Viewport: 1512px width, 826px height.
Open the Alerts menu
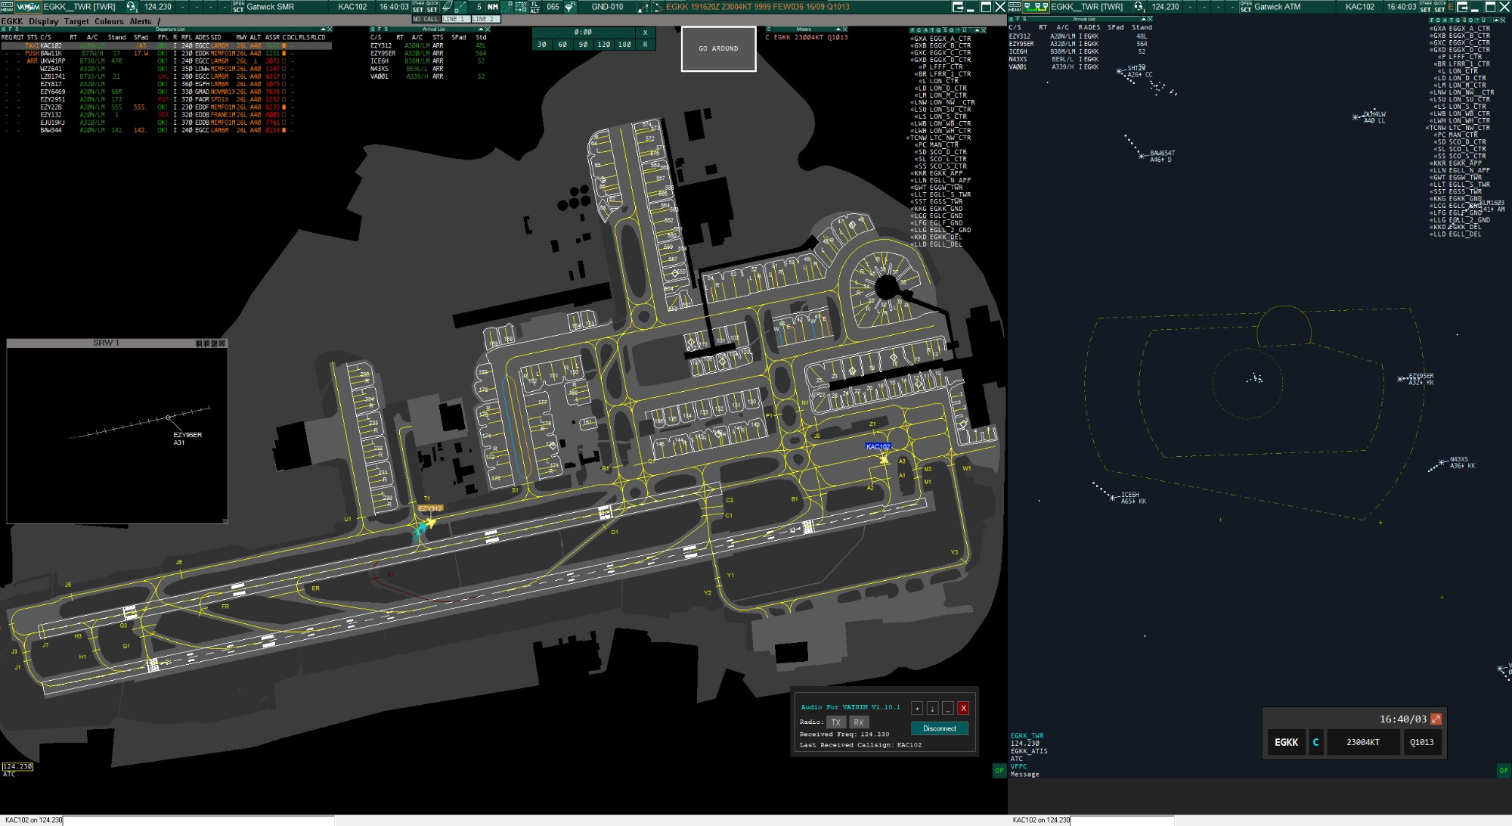coord(141,21)
